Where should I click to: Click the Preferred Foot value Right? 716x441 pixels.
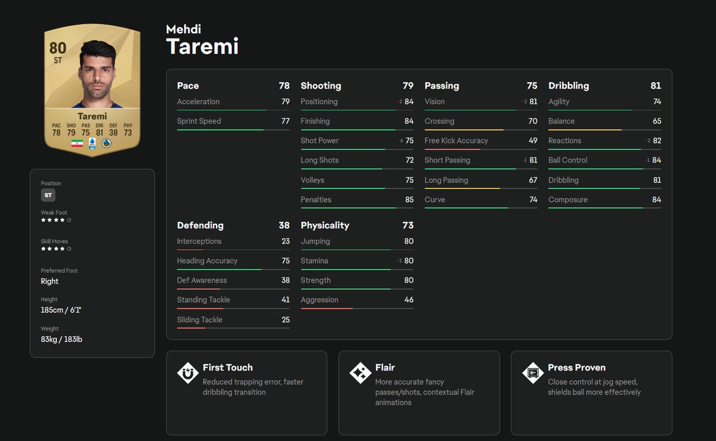click(50, 282)
